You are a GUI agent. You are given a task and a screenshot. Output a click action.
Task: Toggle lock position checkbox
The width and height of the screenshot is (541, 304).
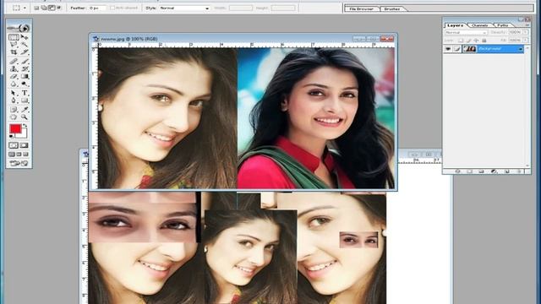pos(477,41)
